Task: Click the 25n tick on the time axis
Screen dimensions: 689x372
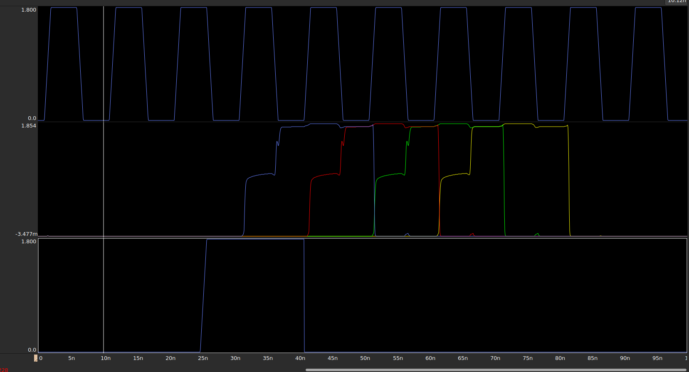Action: (x=203, y=358)
